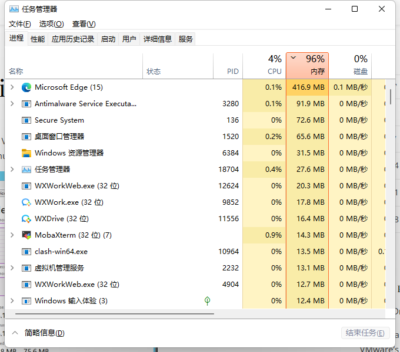Click the 桌面窗口管理器 process icon
The height and width of the screenshot is (352, 400).
coord(26,137)
